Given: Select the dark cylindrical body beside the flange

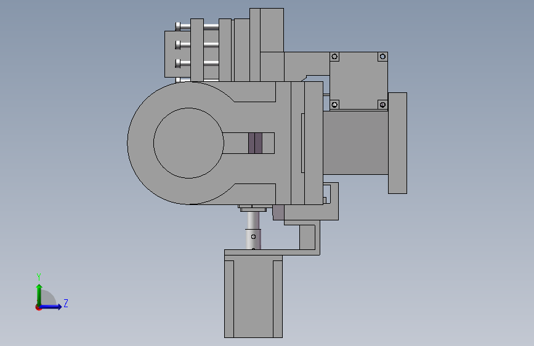Looking at the screenshot, I should tap(355, 143).
